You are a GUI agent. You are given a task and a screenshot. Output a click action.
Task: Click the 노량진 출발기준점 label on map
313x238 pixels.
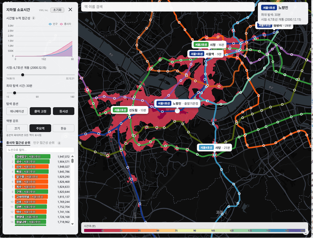point(177,103)
